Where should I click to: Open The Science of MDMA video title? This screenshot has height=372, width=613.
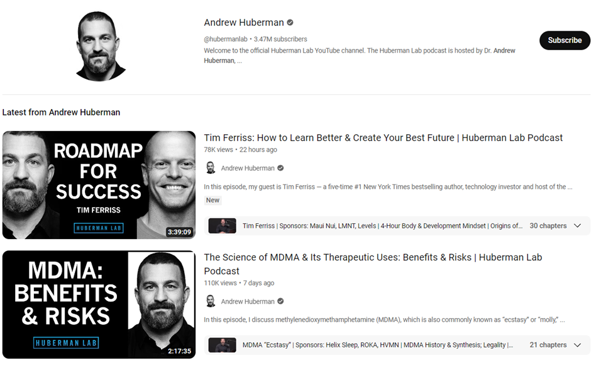click(x=373, y=264)
